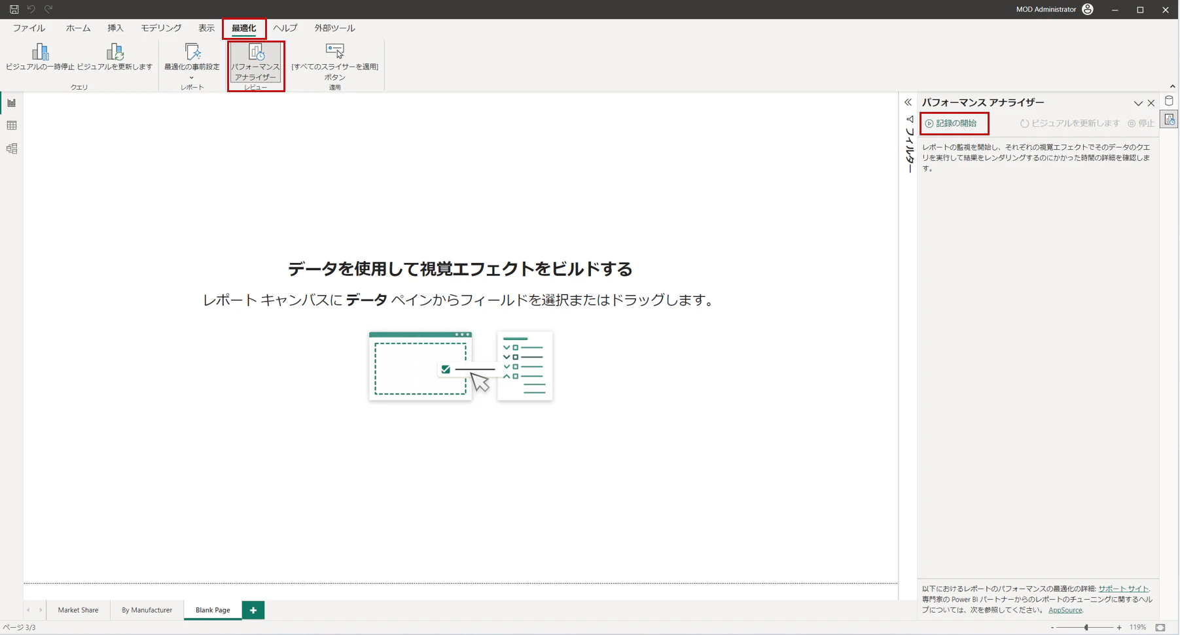Open the 表示 ribbon tab

tap(206, 28)
